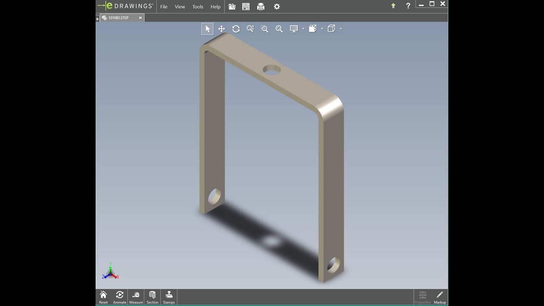544x306 pixels.
Task: Click the Save disk icon
Action: 246,6
